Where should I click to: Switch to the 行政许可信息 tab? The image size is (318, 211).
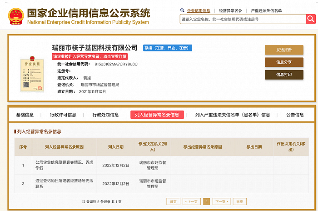(x=63, y=115)
